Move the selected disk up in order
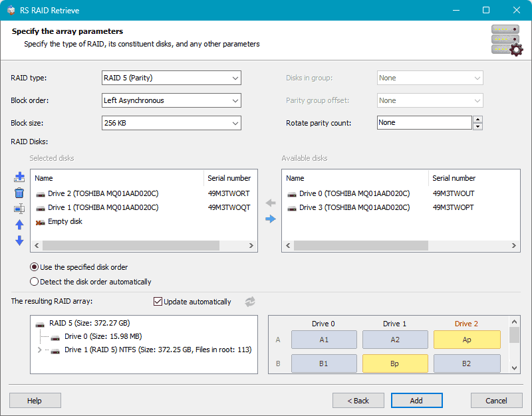 19,225
